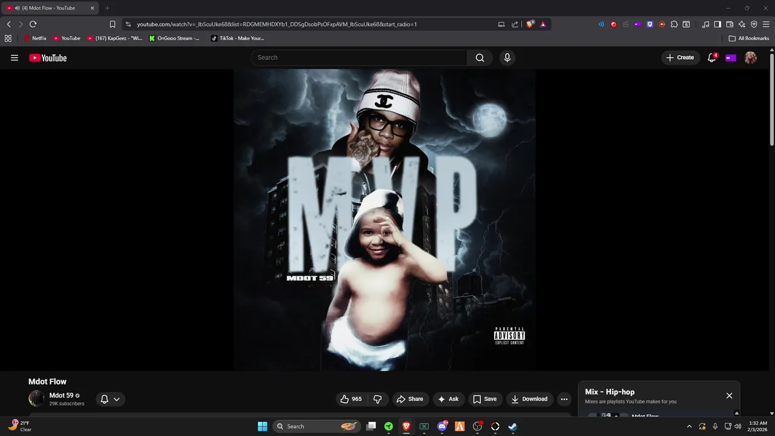Open the Netflix bookmark
This screenshot has height=436, width=775.
pyautogui.click(x=35, y=38)
